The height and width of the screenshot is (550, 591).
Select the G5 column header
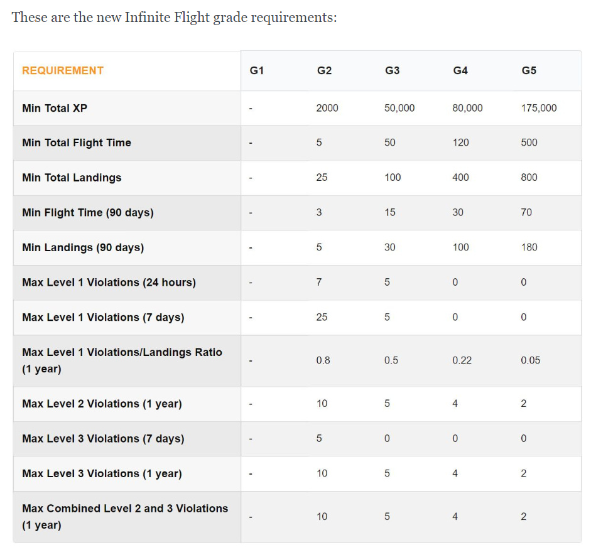529,70
